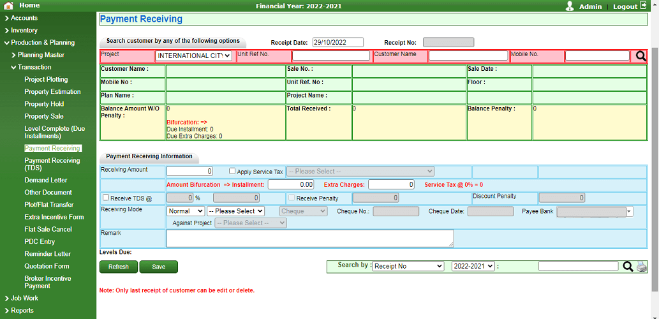The width and height of the screenshot is (659, 319).
Task: Click the Refresh button
Action: pyautogui.click(x=119, y=267)
